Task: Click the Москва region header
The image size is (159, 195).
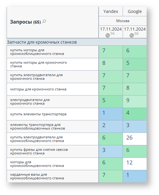Action: pos(123,21)
